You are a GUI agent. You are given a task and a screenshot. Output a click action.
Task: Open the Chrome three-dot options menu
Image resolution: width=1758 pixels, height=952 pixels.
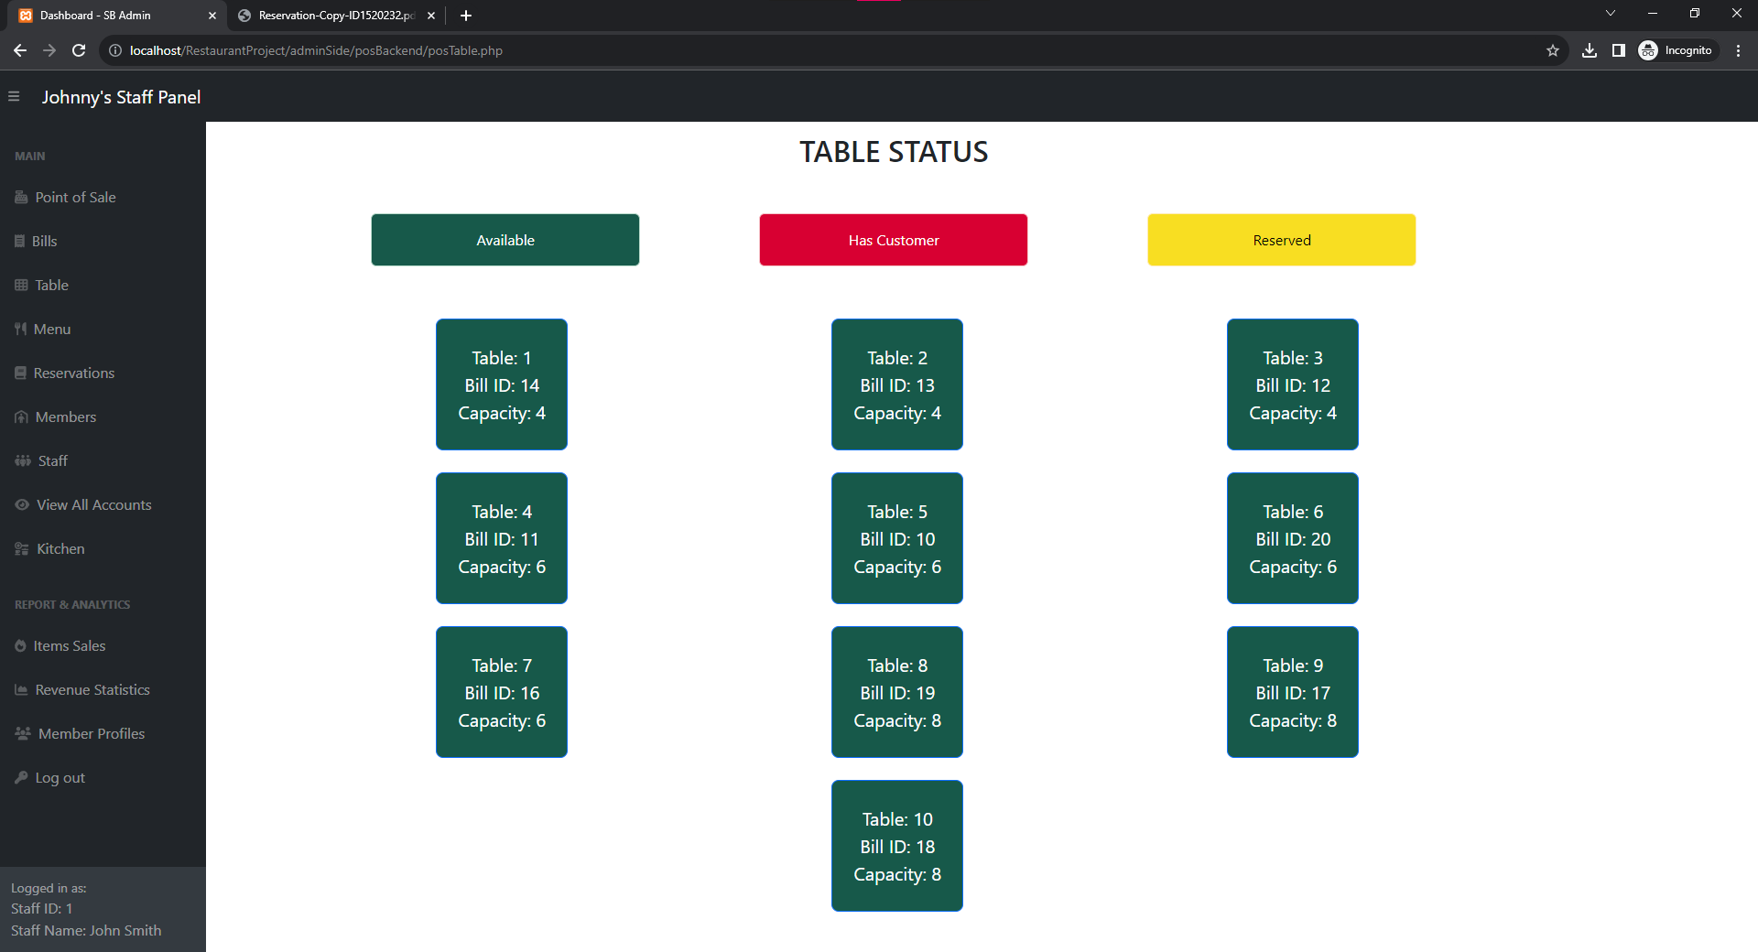(x=1738, y=50)
